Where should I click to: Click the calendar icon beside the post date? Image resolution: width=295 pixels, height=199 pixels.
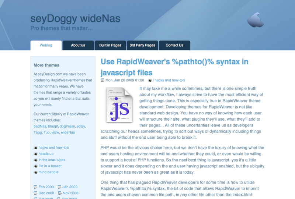tap(103, 80)
